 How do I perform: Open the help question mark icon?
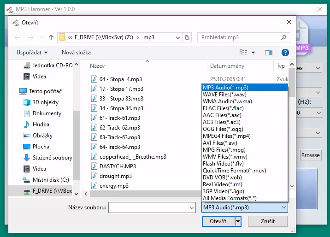coord(285,53)
